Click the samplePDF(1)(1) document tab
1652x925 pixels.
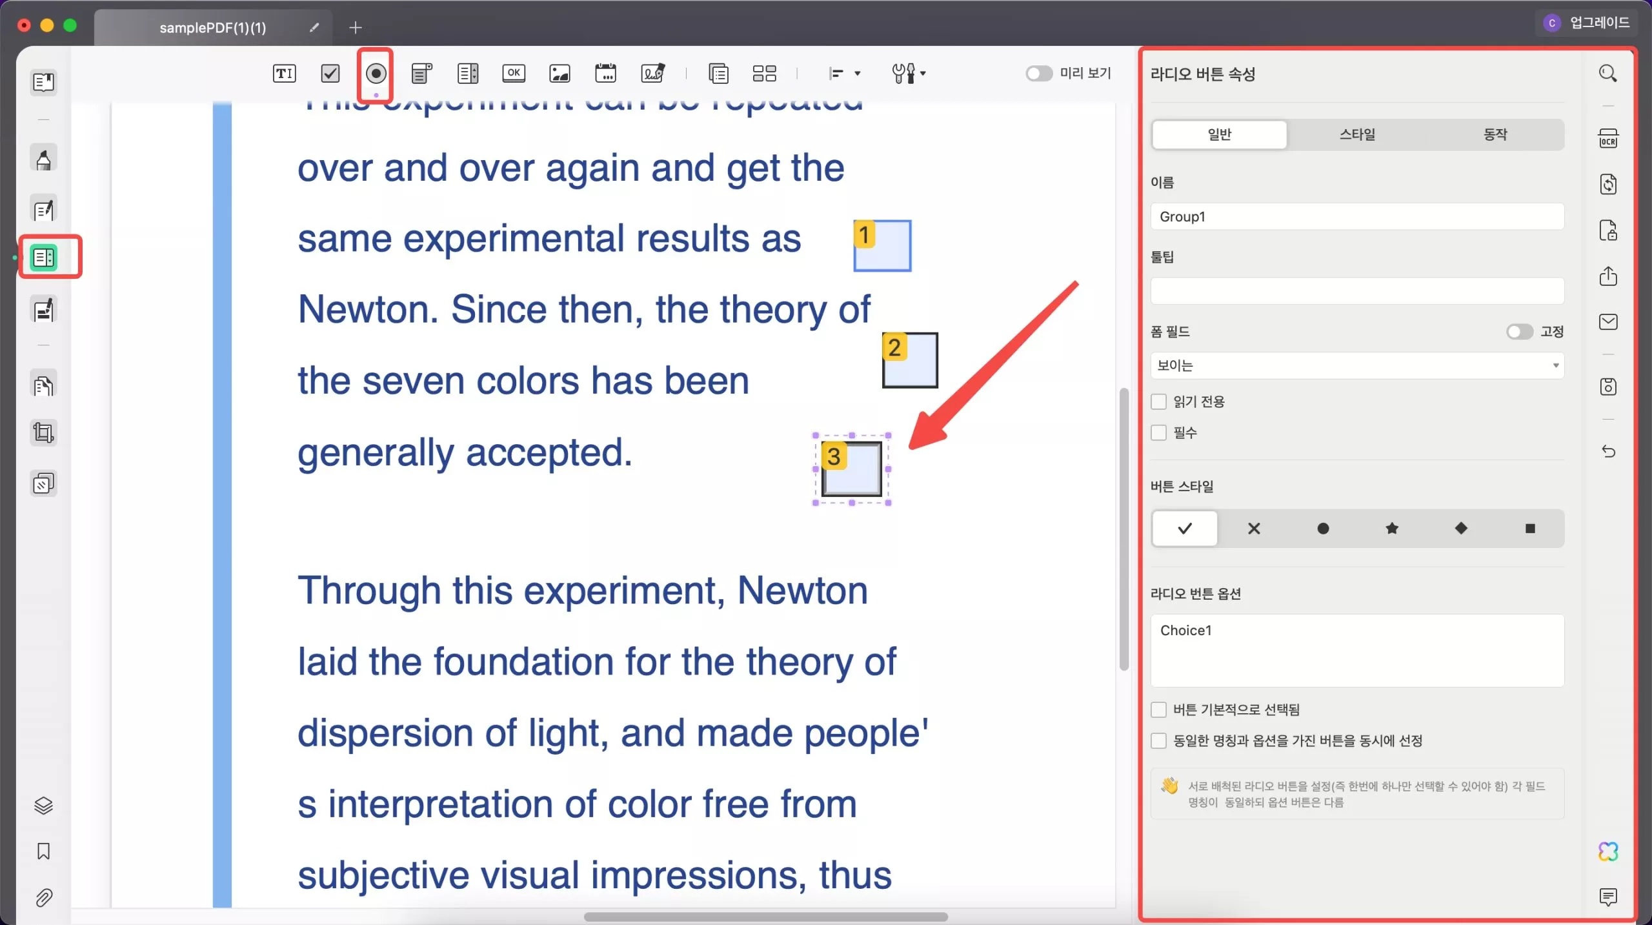click(213, 28)
